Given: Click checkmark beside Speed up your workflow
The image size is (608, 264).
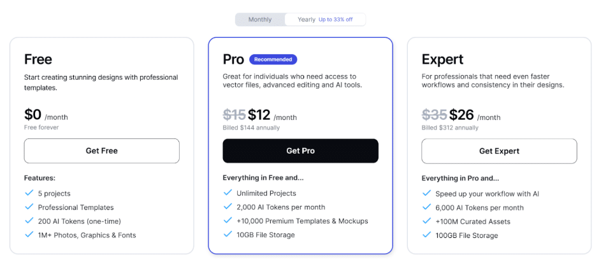Looking at the screenshot, I should pyautogui.click(x=426, y=193).
